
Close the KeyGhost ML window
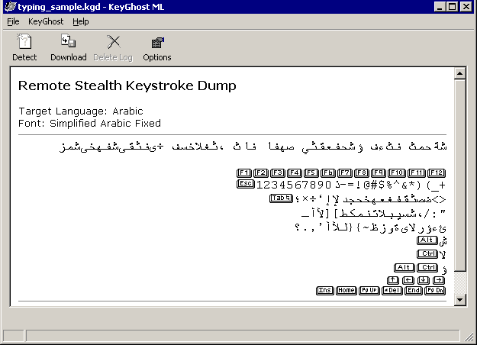[x=466, y=7]
